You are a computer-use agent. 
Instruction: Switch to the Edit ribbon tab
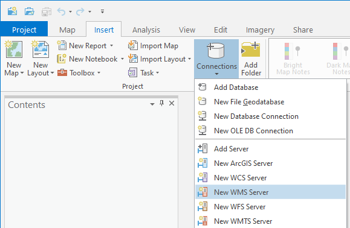click(221, 30)
